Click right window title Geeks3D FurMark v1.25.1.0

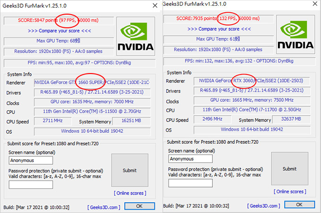pos(194,4)
